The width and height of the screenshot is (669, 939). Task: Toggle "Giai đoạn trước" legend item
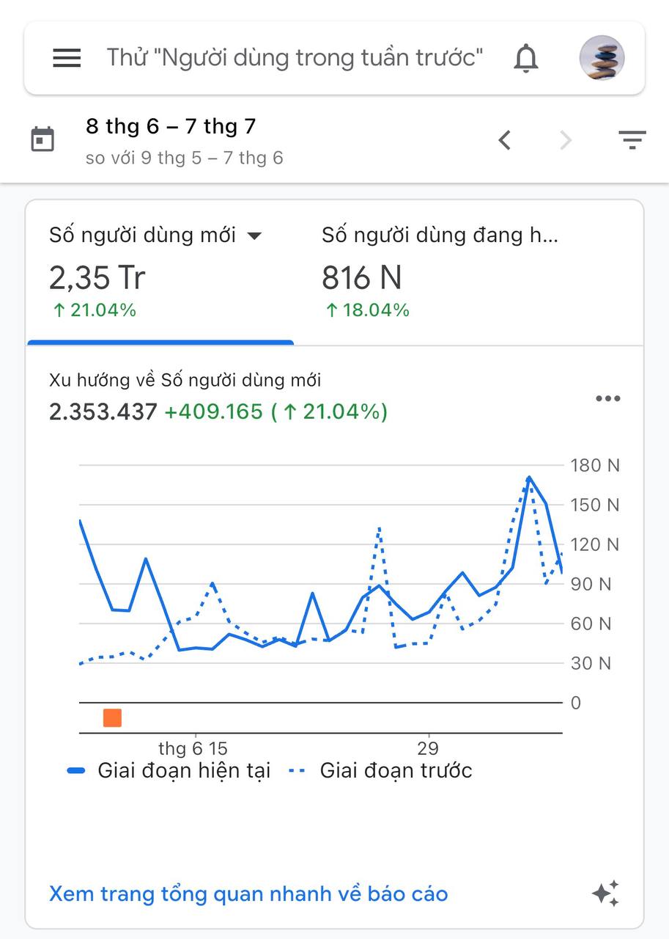[380, 770]
